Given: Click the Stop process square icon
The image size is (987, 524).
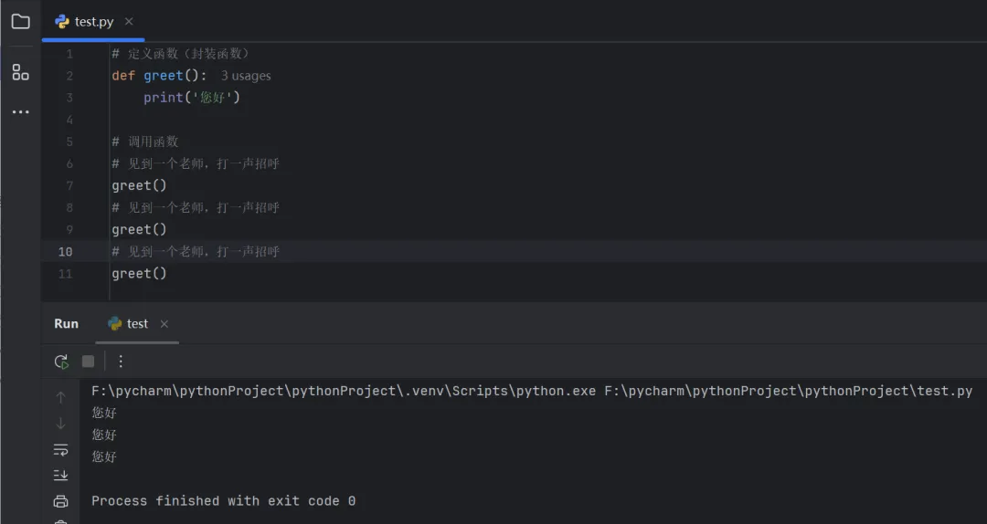Looking at the screenshot, I should pyautogui.click(x=88, y=362).
